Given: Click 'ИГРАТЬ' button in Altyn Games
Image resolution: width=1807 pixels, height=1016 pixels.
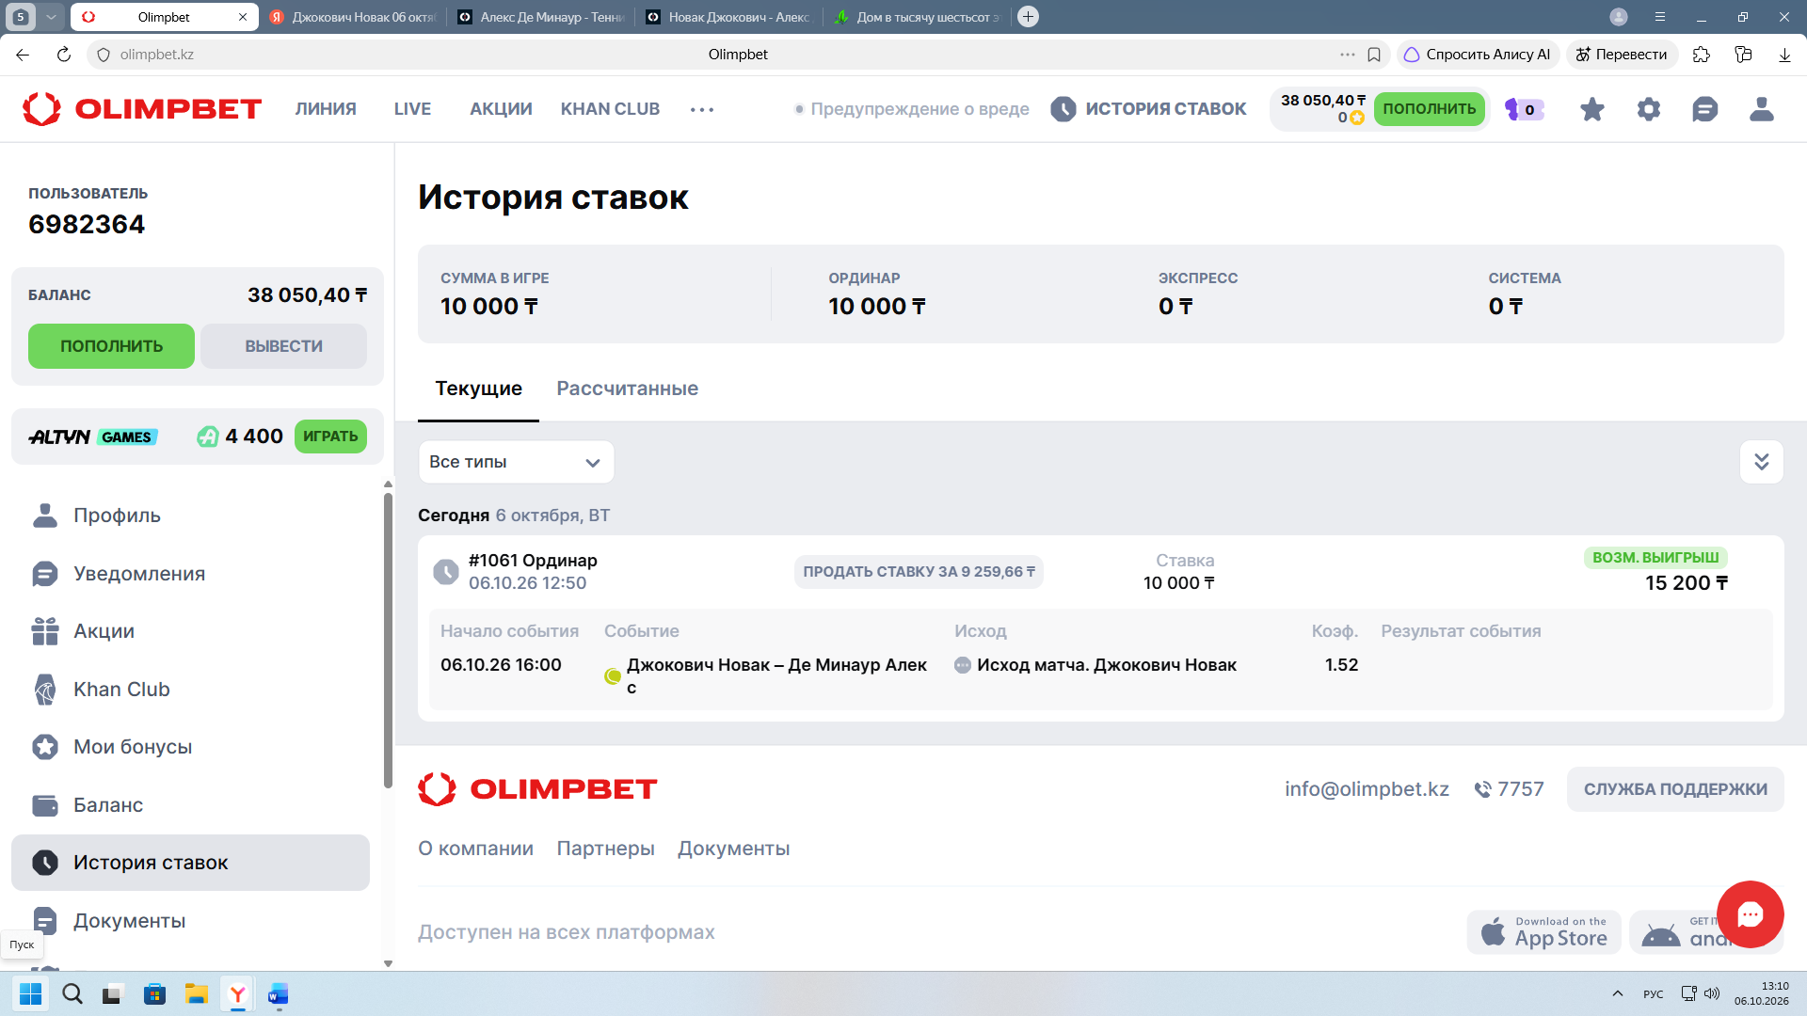Looking at the screenshot, I should [330, 437].
